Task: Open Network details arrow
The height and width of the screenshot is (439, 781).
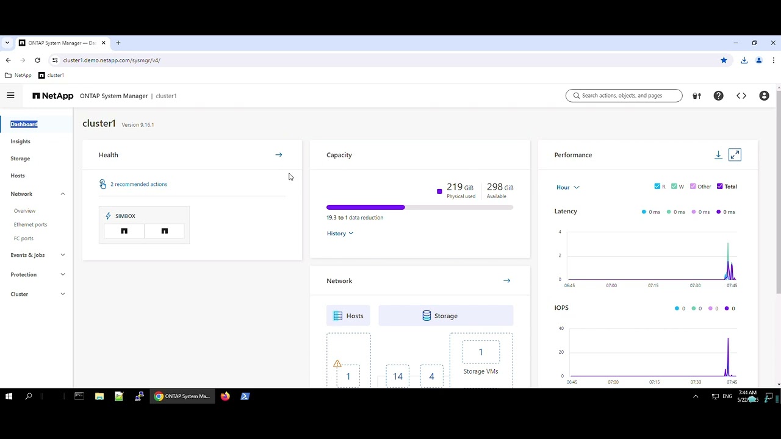Action: tap(506, 280)
